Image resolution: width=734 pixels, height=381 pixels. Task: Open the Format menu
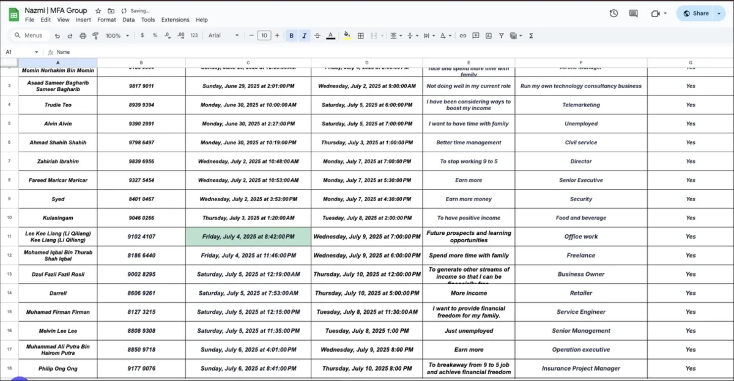106,20
